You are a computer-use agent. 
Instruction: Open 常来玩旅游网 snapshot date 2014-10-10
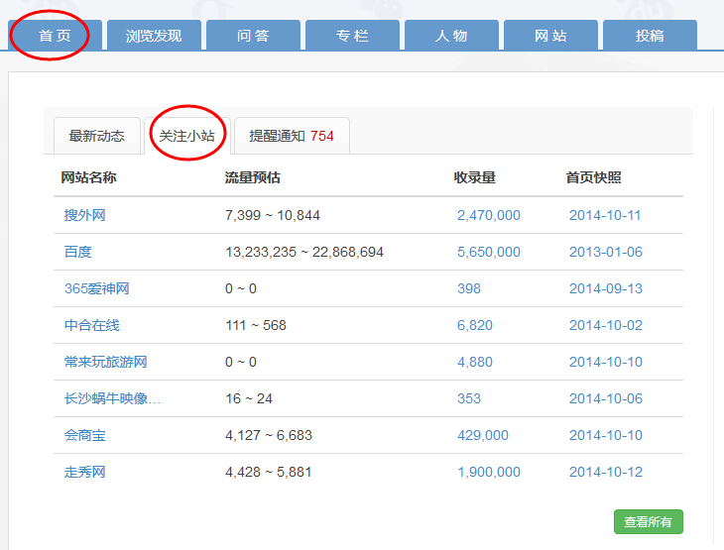click(606, 362)
